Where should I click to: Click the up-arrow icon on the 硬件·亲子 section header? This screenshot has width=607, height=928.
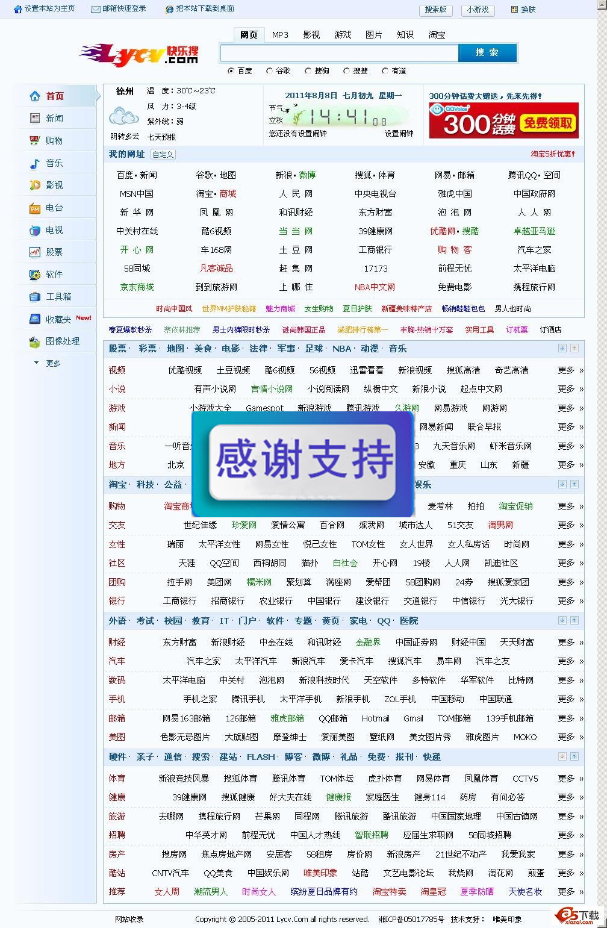tap(574, 756)
